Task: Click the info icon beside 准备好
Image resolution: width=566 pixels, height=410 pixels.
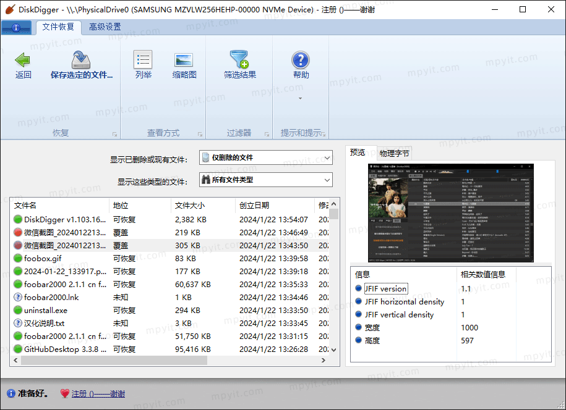Action: 11,393
